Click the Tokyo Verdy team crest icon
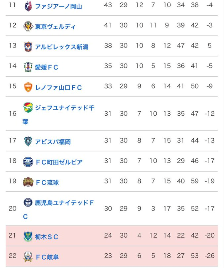This screenshot has height=268, width=224. click(x=28, y=26)
